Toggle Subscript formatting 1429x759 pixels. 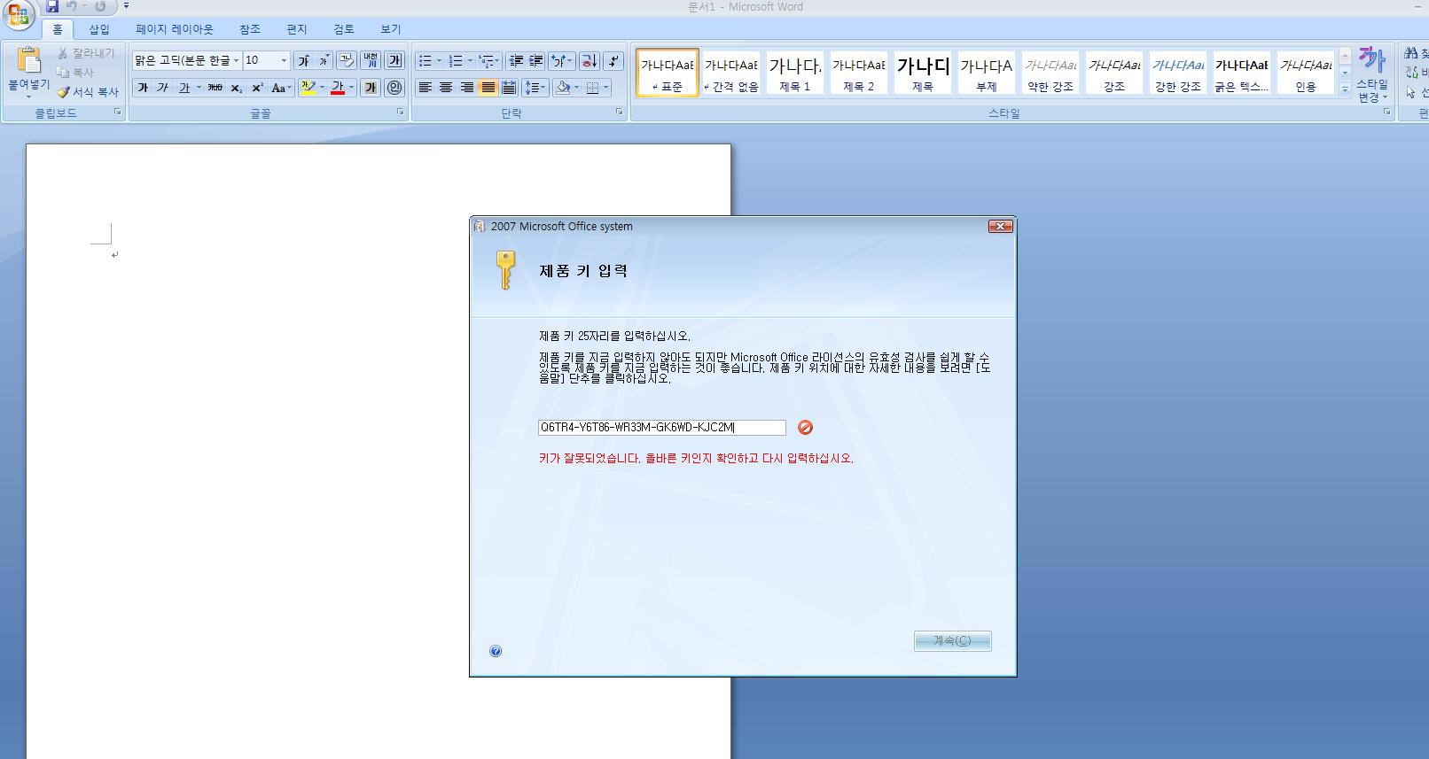[x=236, y=88]
